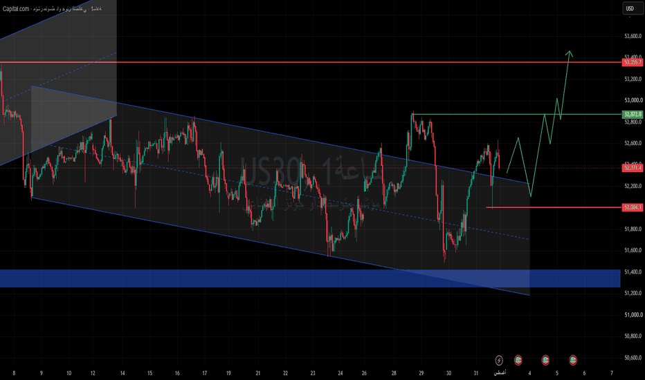Click date 28 on the time axis
The image size is (645, 380).
[x=394, y=373]
